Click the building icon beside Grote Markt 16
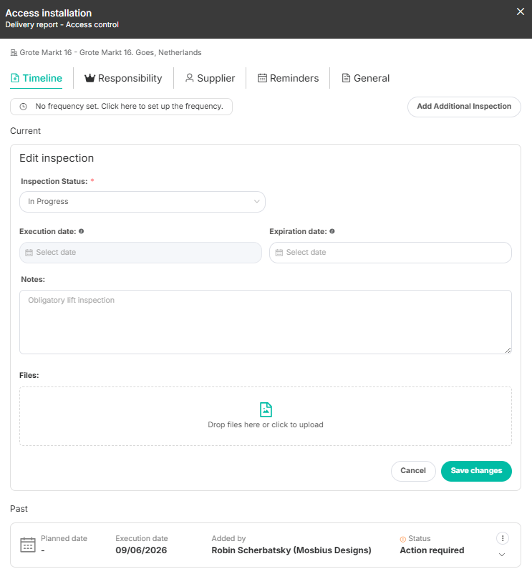 click(14, 53)
